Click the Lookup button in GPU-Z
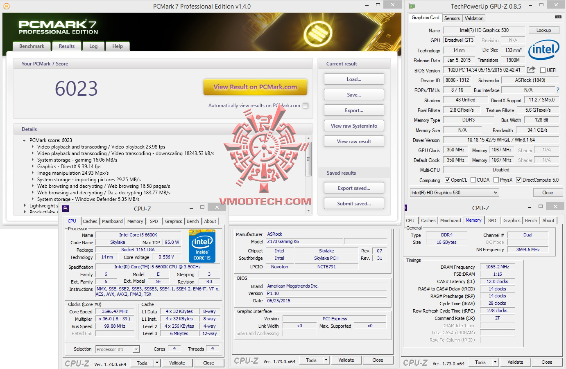The width and height of the screenshot is (566, 369). (543, 30)
